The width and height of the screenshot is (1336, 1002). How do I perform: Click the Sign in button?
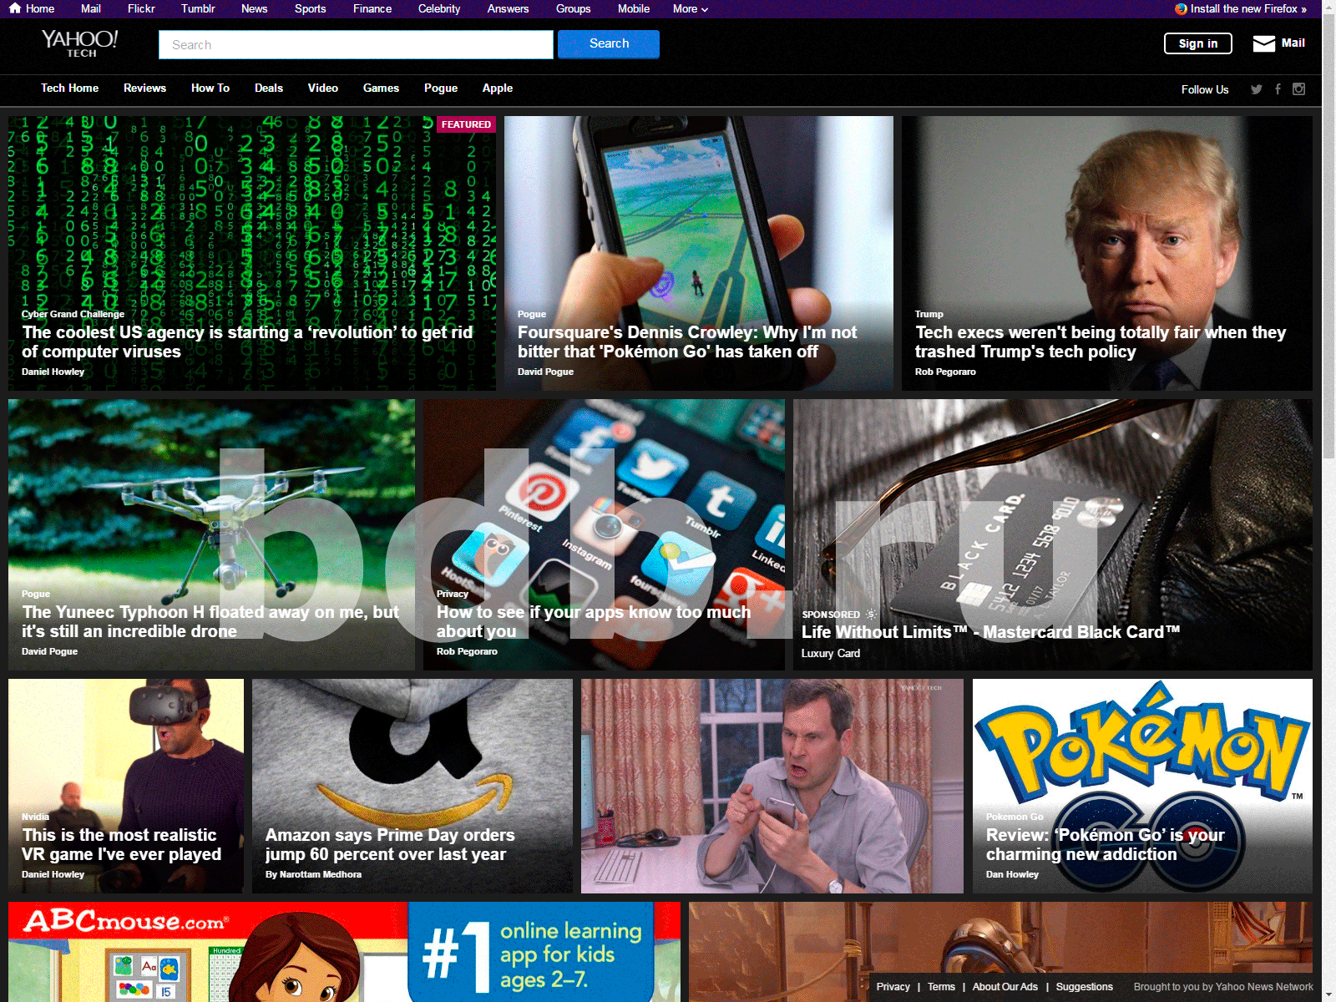click(1198, 43)
